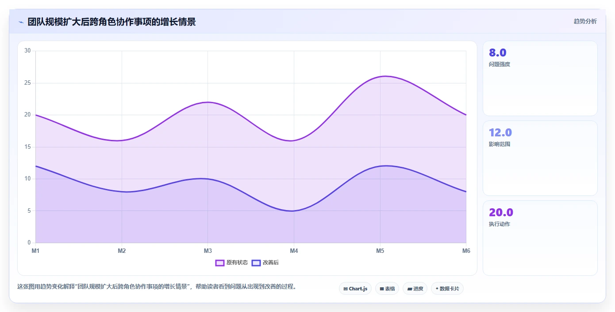
Task: Click the M3 x-axis label
Action: coord(208,251)
